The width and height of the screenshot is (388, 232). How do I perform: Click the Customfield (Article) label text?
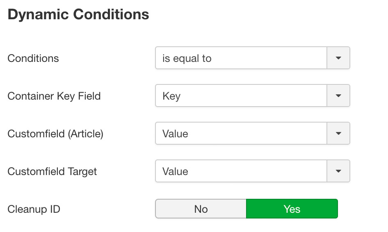pyautogui.click(x=55, y=134)
